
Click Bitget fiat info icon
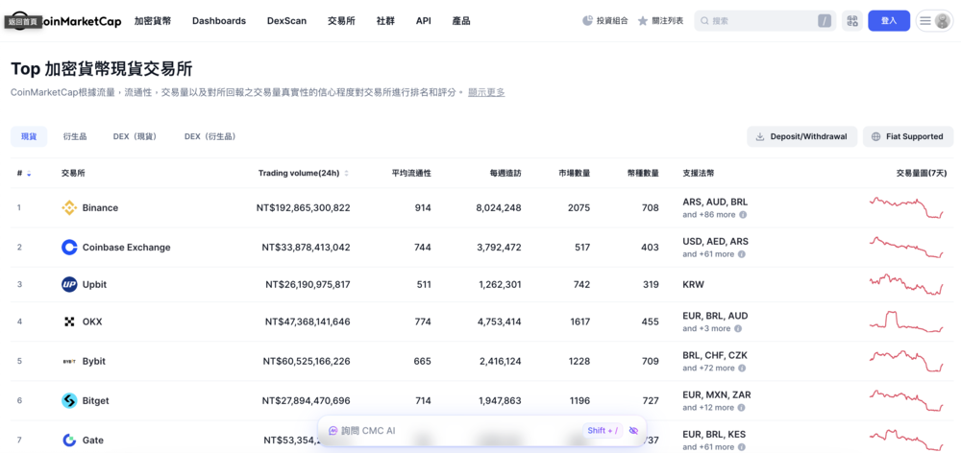tap(742, 408)
